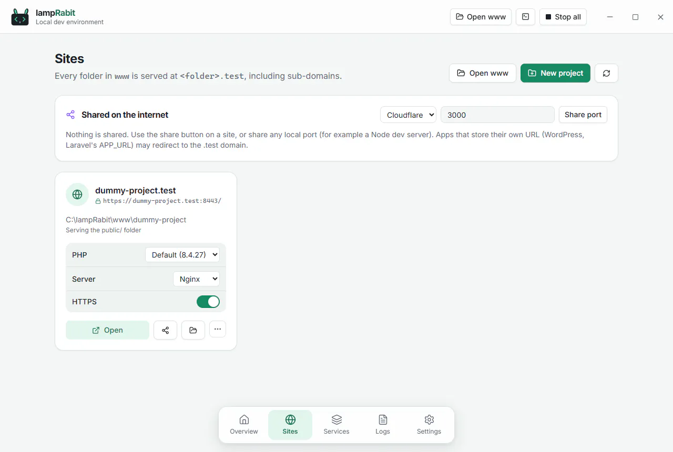Open the Logs tab
This screenshot has width=673, height=452.
click(x=383, y=425)
